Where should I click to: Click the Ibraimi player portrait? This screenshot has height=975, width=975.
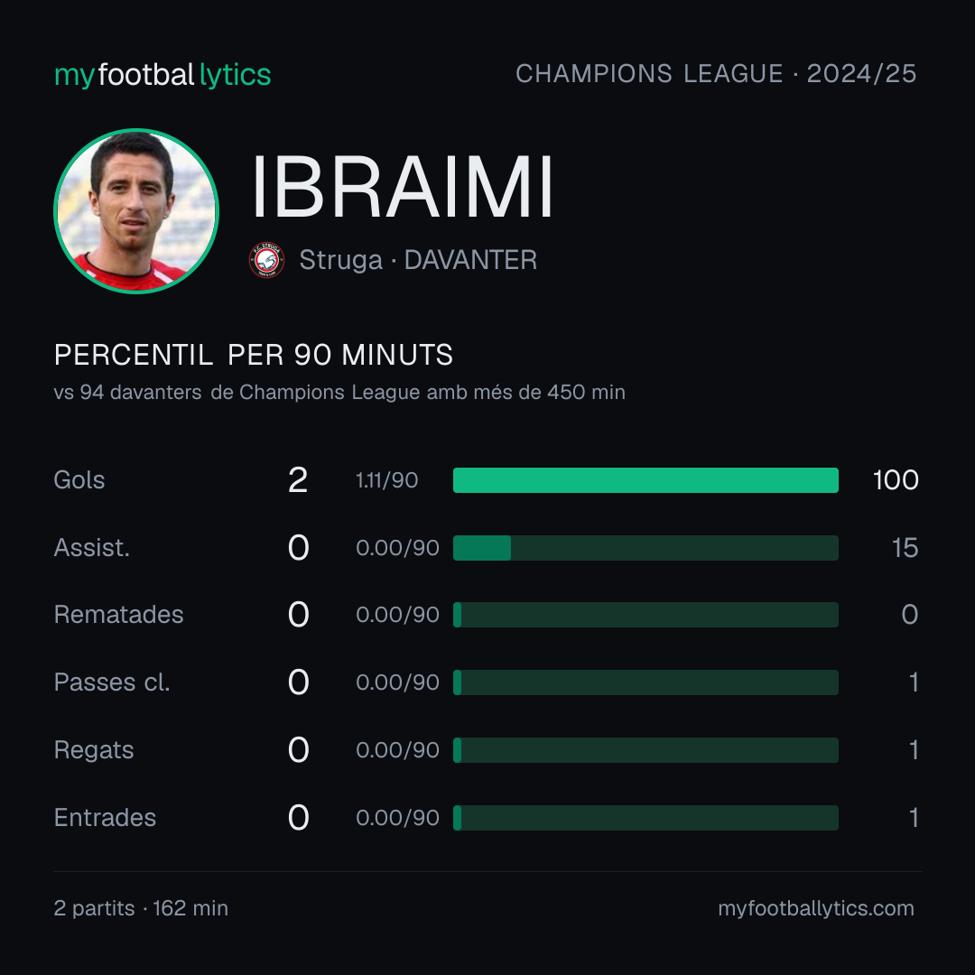click(136, 210)
